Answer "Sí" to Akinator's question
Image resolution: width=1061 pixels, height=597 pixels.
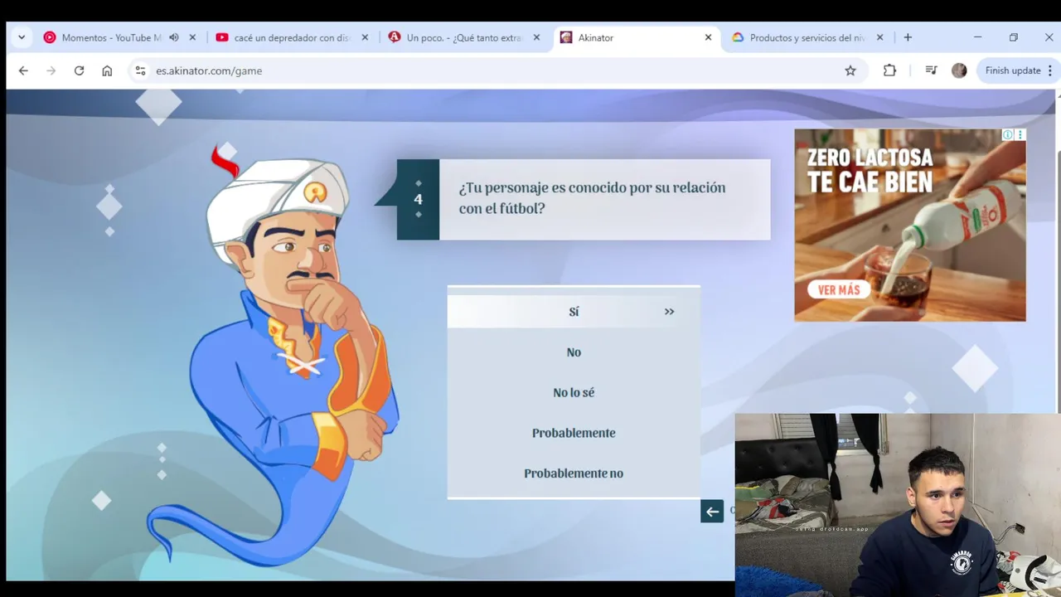[574, 312]
